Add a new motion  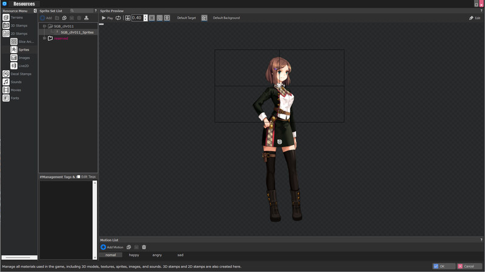(112, 247)
